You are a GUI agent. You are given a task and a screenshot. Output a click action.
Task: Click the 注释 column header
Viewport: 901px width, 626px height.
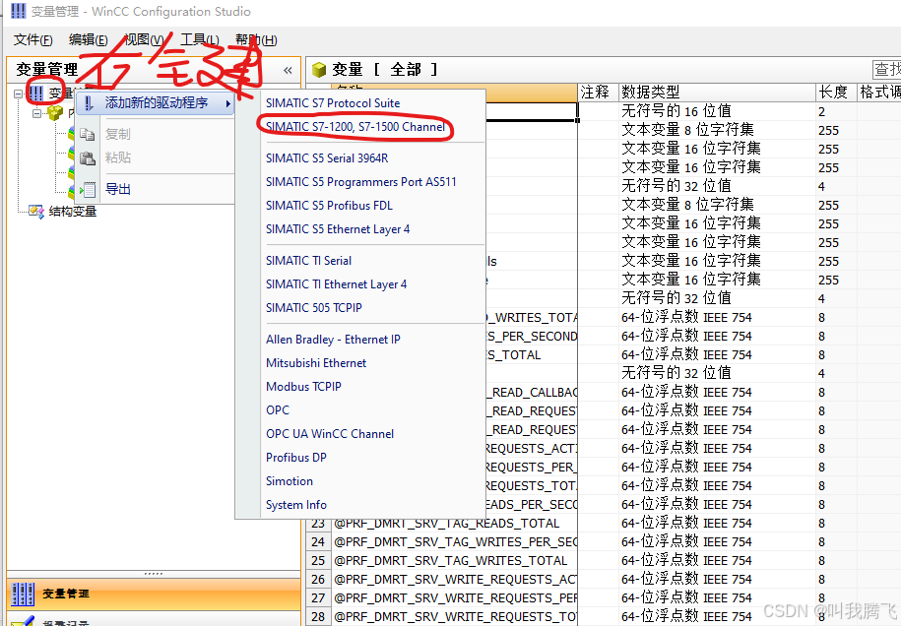pyautogui.click(x=598, y=92)
